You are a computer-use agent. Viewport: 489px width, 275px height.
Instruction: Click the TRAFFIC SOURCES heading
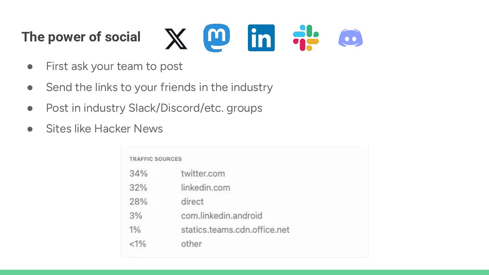pyautogui.click(x=156, y=159)
